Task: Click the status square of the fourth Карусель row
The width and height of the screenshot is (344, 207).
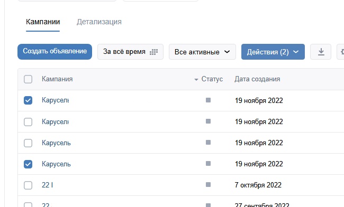Action: pyautogui.click(x=208, y=164)
